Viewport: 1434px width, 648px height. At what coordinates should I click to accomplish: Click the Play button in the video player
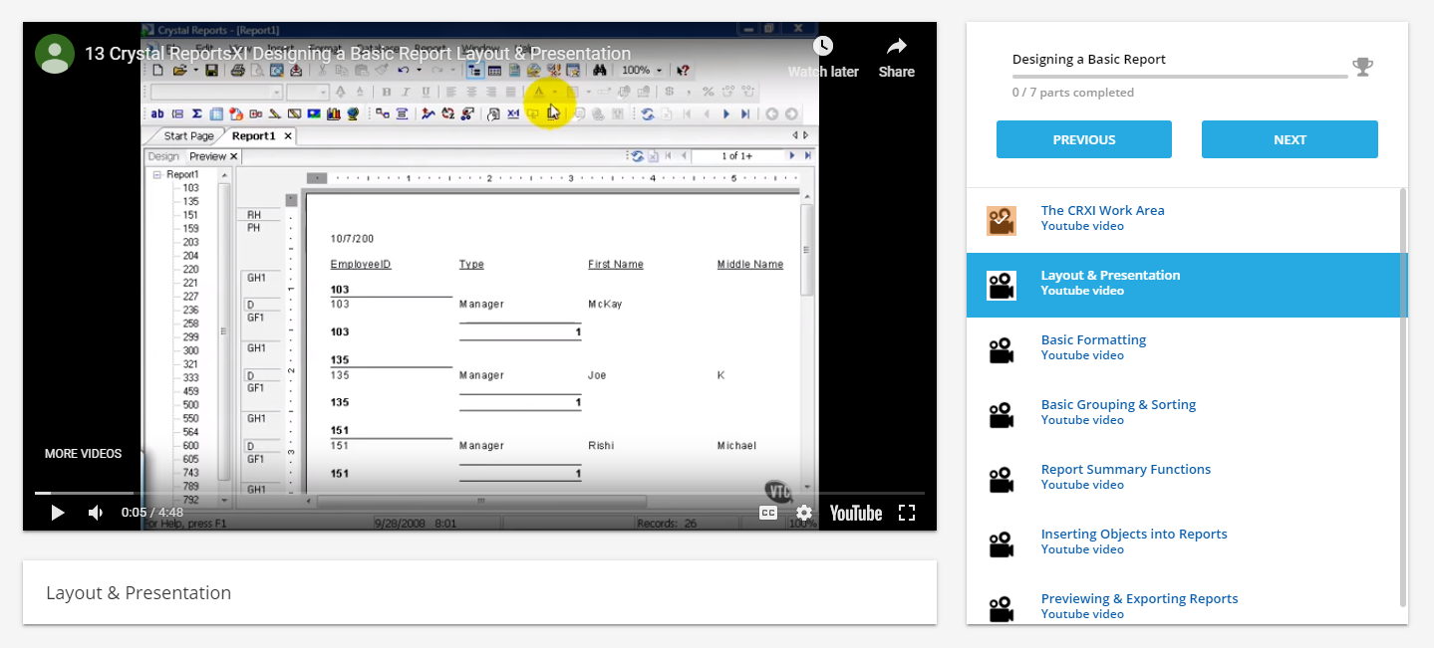pyautogui.click(x=58, y=513)
